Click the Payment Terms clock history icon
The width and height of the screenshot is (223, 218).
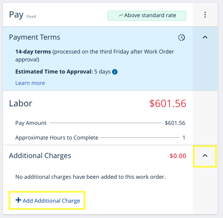[x=182, y=37]
